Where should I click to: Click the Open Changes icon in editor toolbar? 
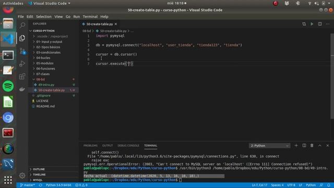click(x=304, y=24)
